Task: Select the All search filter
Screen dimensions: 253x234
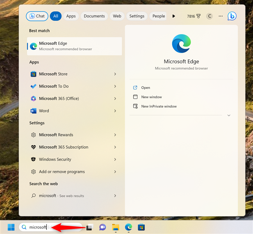Action: click(x=56, y=16)
